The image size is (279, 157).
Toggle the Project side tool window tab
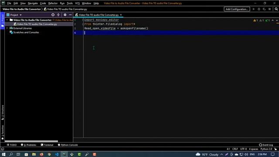(x=3, y=20)
